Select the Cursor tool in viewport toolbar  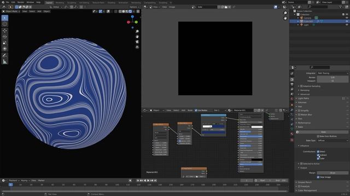(x=5, y=24)
